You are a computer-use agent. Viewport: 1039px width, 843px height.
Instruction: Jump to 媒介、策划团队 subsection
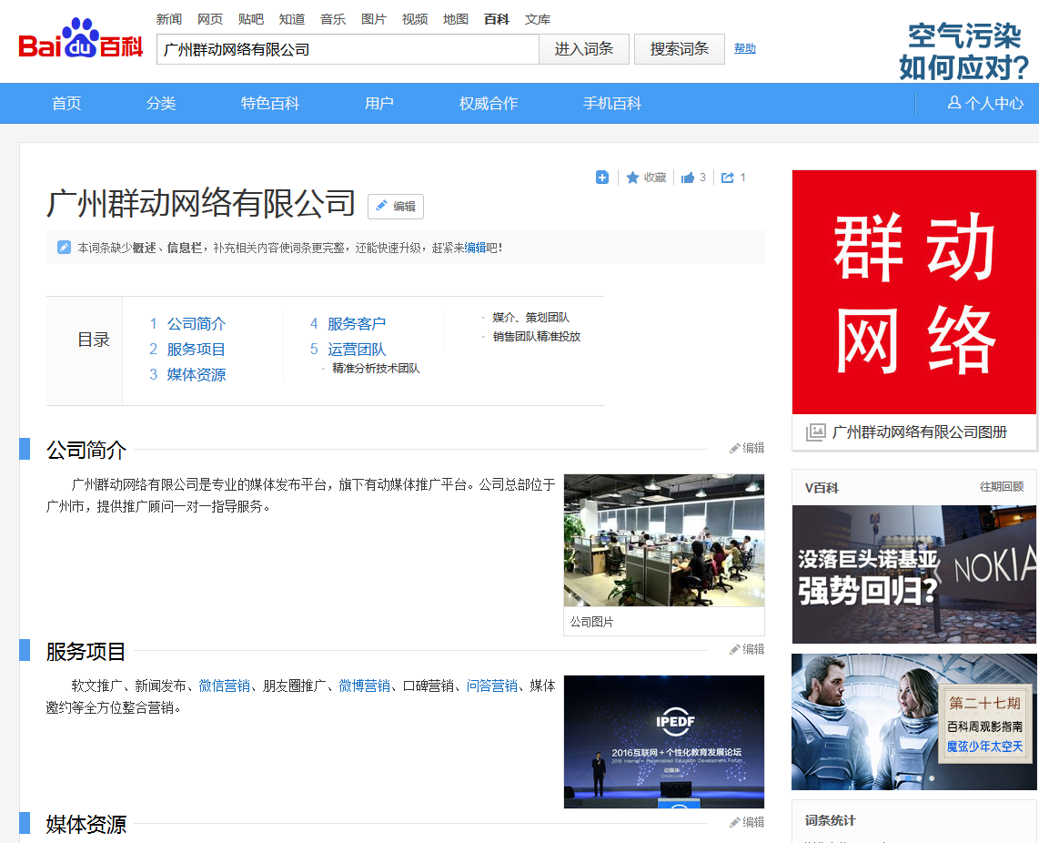pos(530,318)
